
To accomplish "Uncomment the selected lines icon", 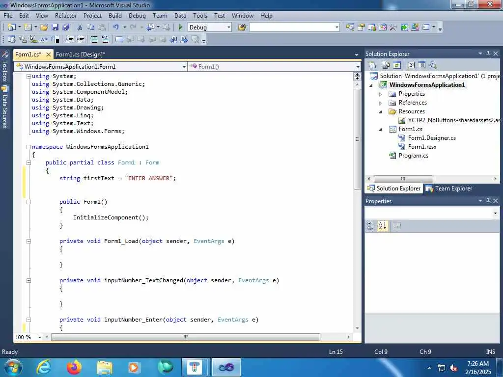I will tap(105, 39).
